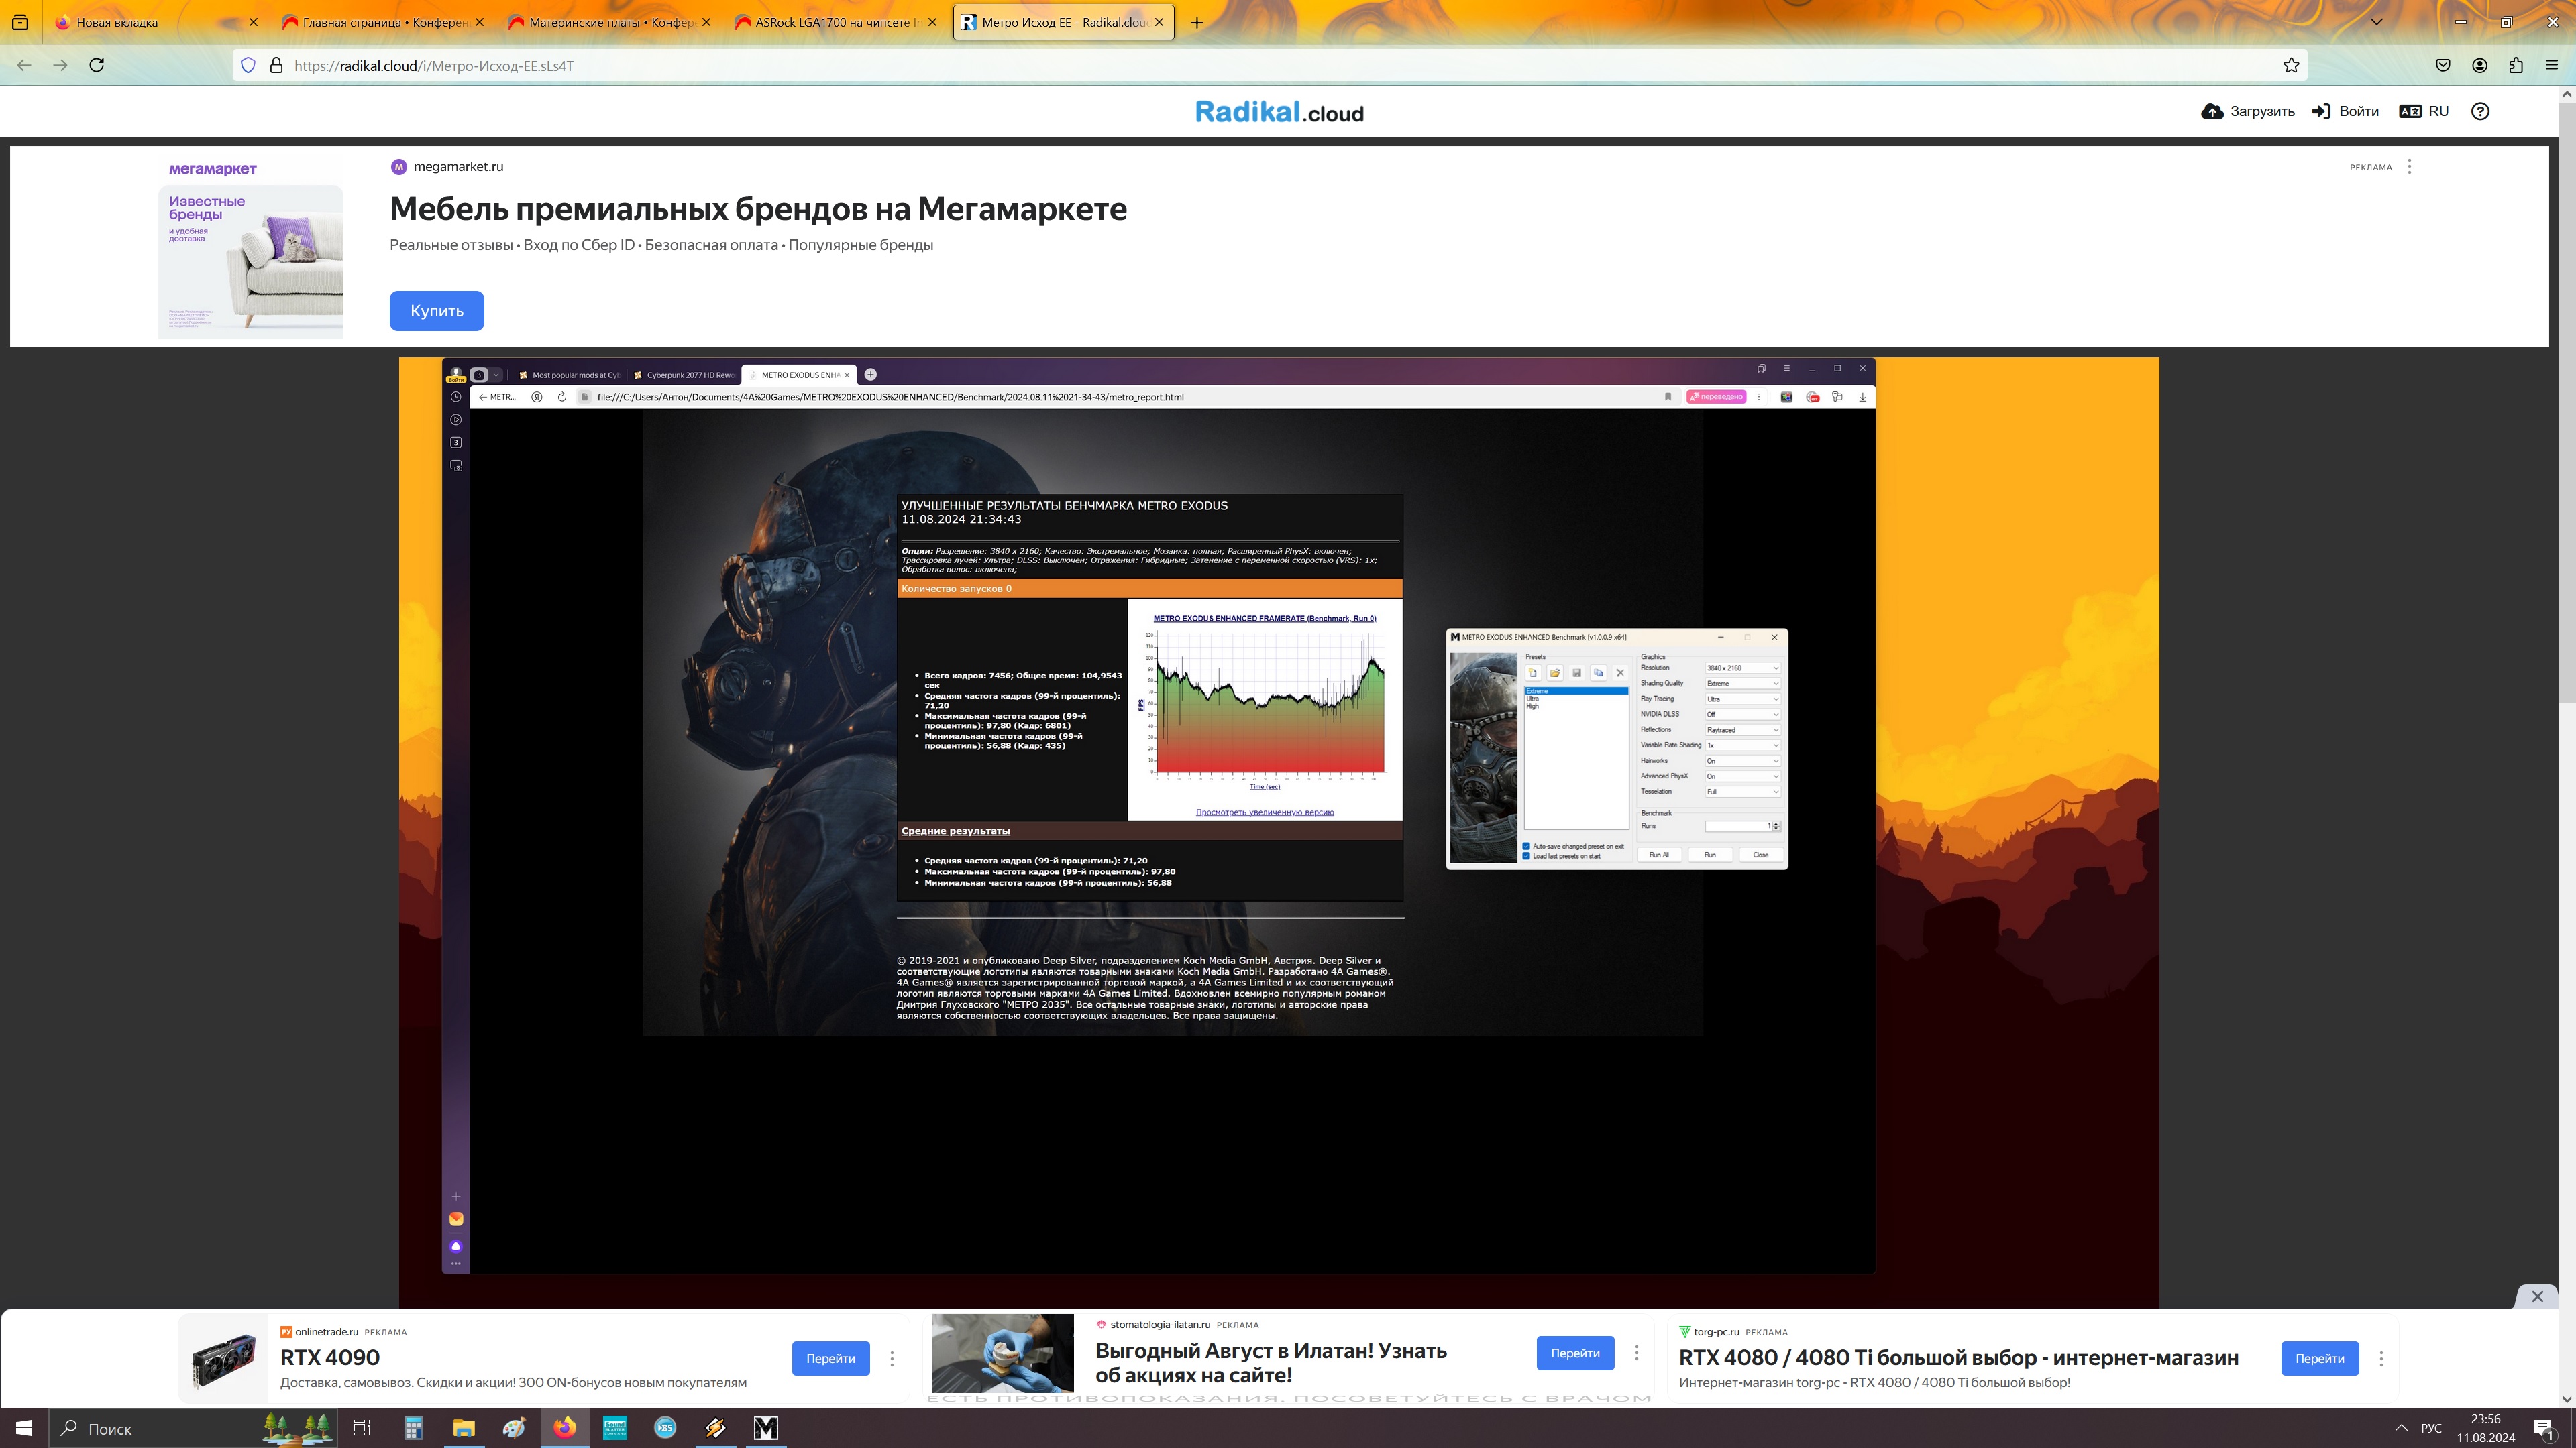Viewport: 2576px width, 1448px height.
Task: Launch Sound Blaster Command from taskbar
Action: tap(614, 1428)
